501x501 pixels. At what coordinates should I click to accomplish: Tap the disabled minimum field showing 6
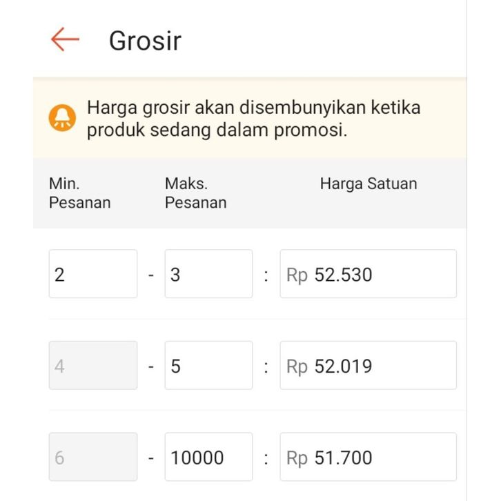(93, 457)
